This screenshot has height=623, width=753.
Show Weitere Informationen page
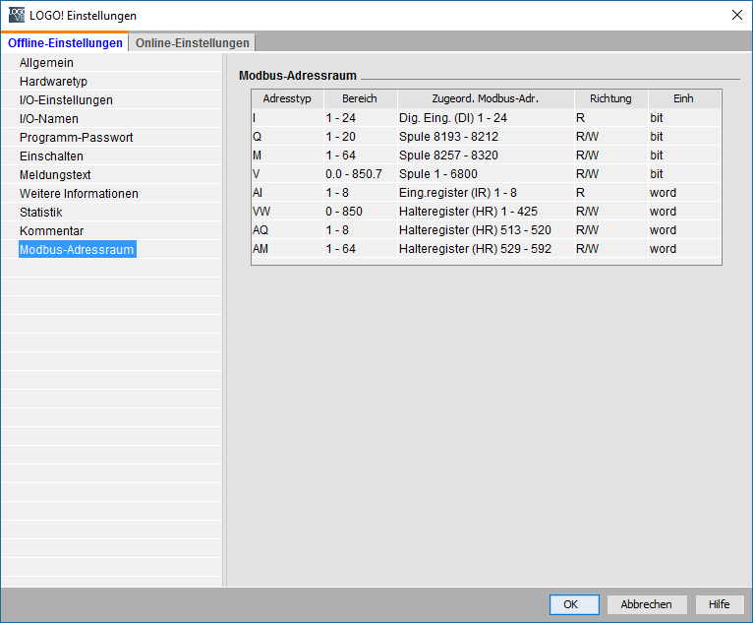click(79, 194)
